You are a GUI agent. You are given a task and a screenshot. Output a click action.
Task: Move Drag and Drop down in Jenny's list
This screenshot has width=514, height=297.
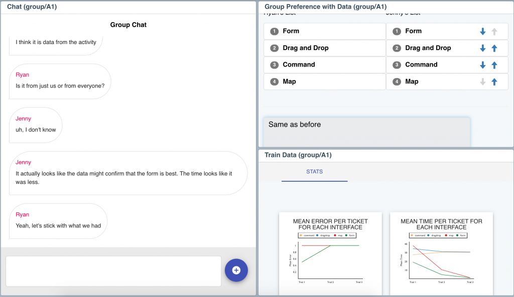[x=483, y=49]
